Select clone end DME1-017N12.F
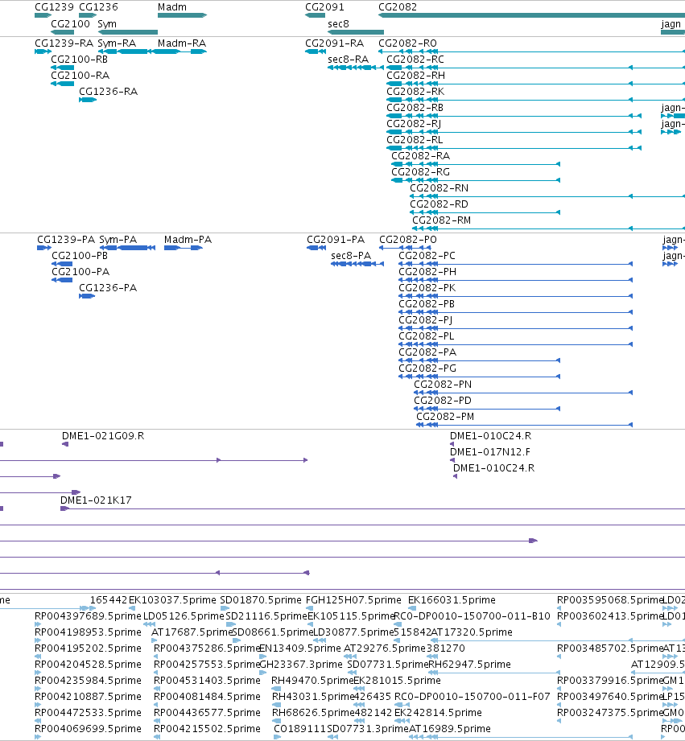Viewport: 685px width, 741px height. pos(489,452)
